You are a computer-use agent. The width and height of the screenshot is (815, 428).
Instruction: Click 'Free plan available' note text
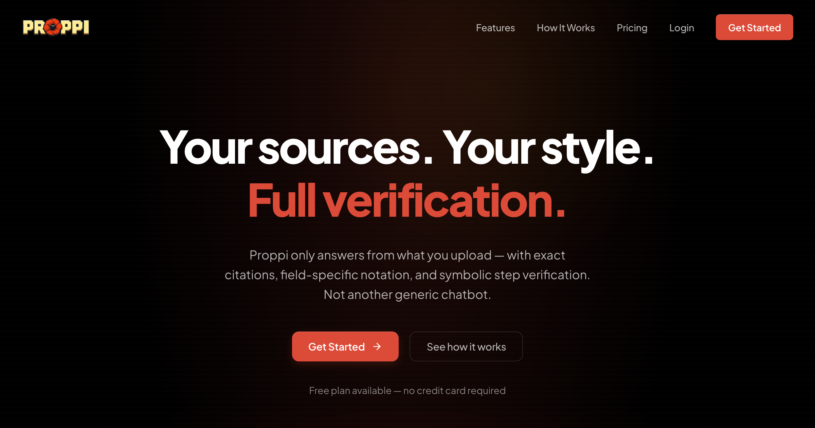tap(350, 391)
